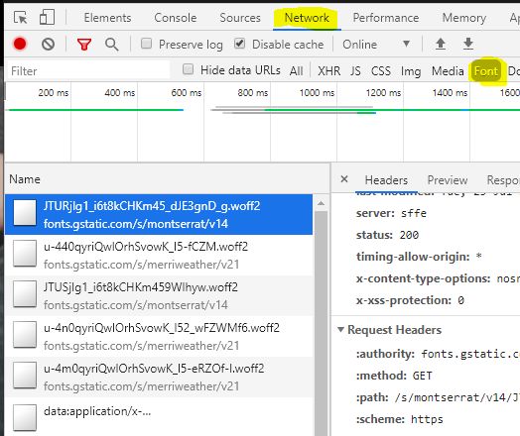Select u-4m0qyriQwlOrhSvowK_l5-eRZOf-I.woff2 request

click(x=159, y=378)
